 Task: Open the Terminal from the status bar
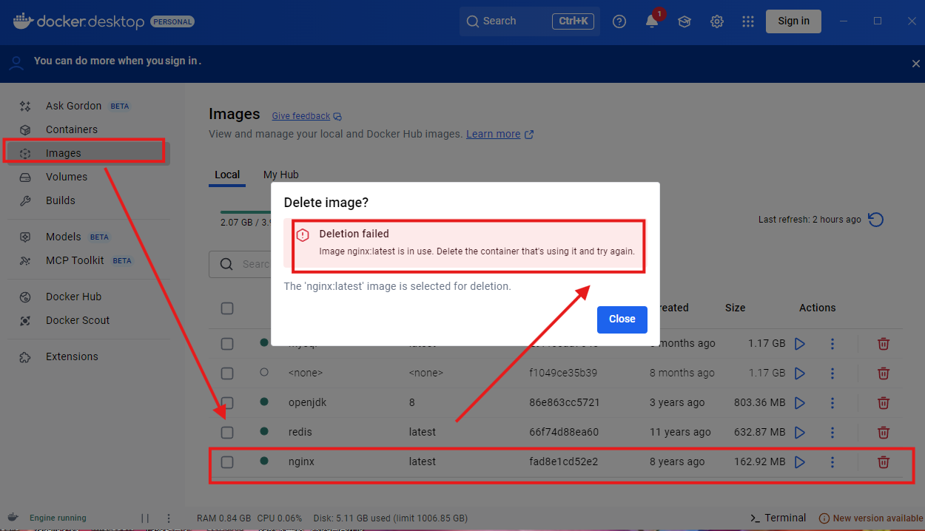pos(778,518)
